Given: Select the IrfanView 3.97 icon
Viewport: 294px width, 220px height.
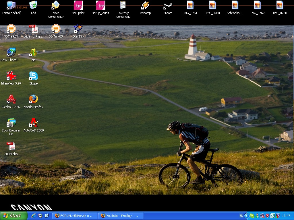Looking at the screenshot, I should tap(11, 76).
